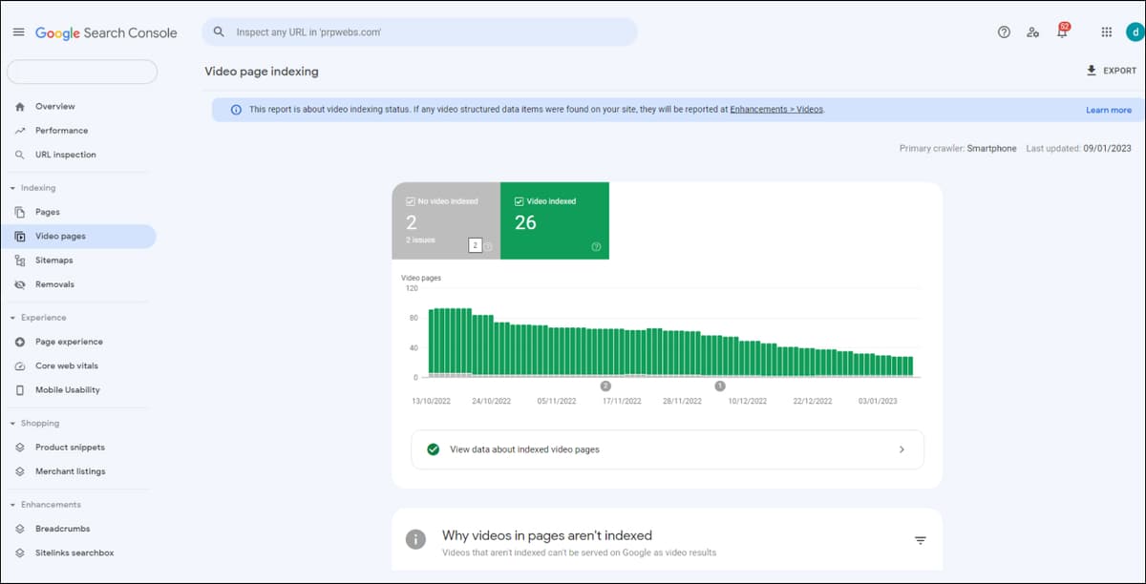Viewport: 1146px width, 584px height.
Task: Click the Inspect any URL search field
Action: tap(419, 31)
